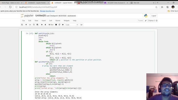
Task: Switch to Untitled25 Jupyter Notebook tab
Action: coord(37,3)
